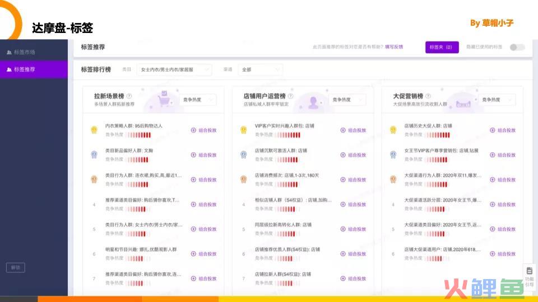Click the gold medal icon beside 内衣策略人群
538x302 pixels.
pos(94,130)
